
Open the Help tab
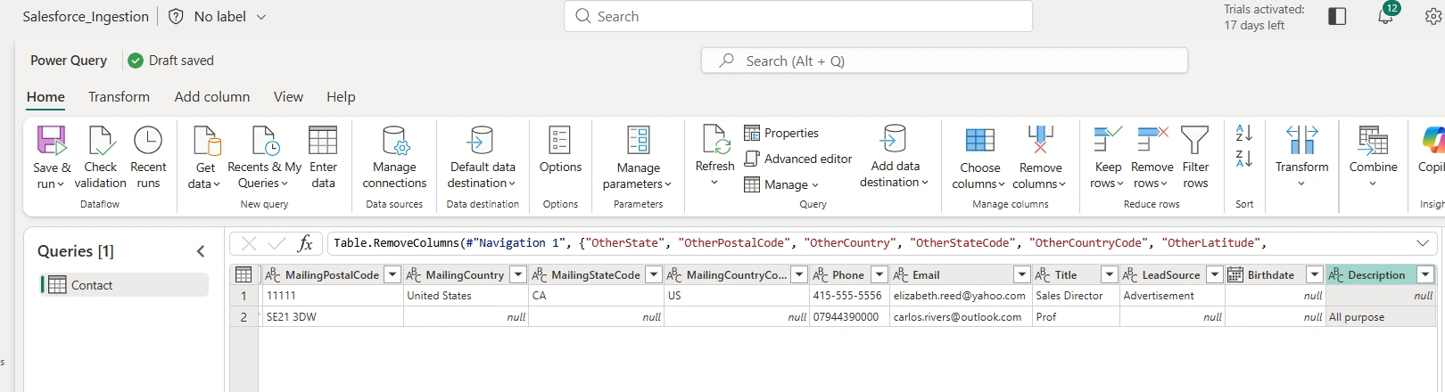(341, 97)
